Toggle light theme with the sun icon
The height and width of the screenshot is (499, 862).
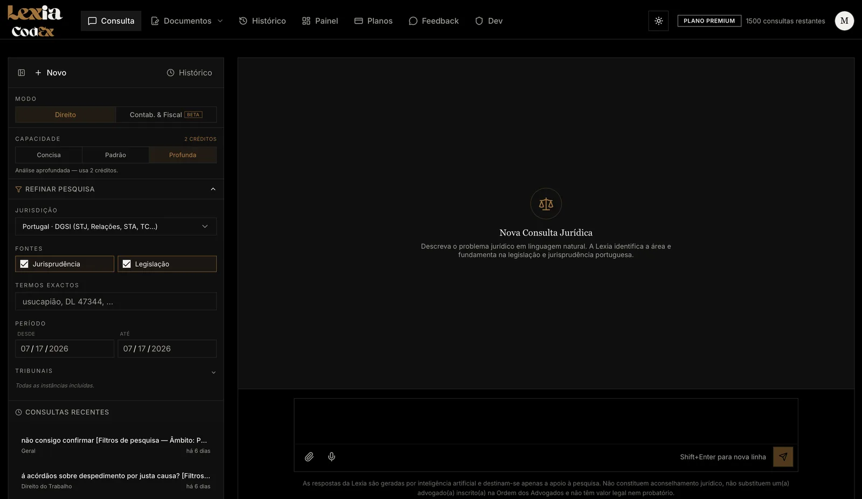pos(658,21)
